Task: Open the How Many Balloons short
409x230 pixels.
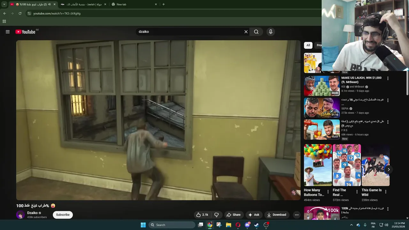Action: [318, 165]
